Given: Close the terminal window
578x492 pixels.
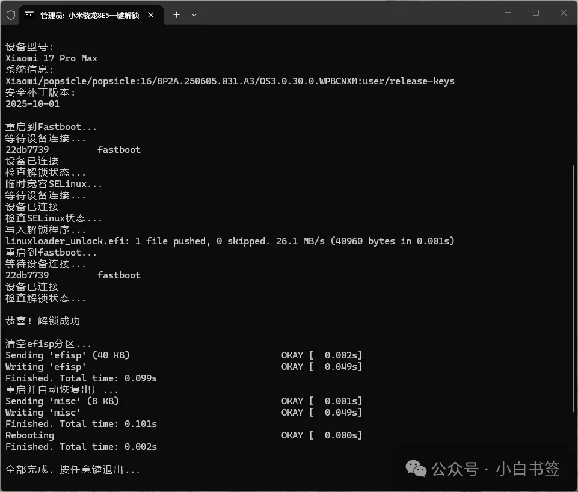Looking at the screenshot, I should click(564, 13).
